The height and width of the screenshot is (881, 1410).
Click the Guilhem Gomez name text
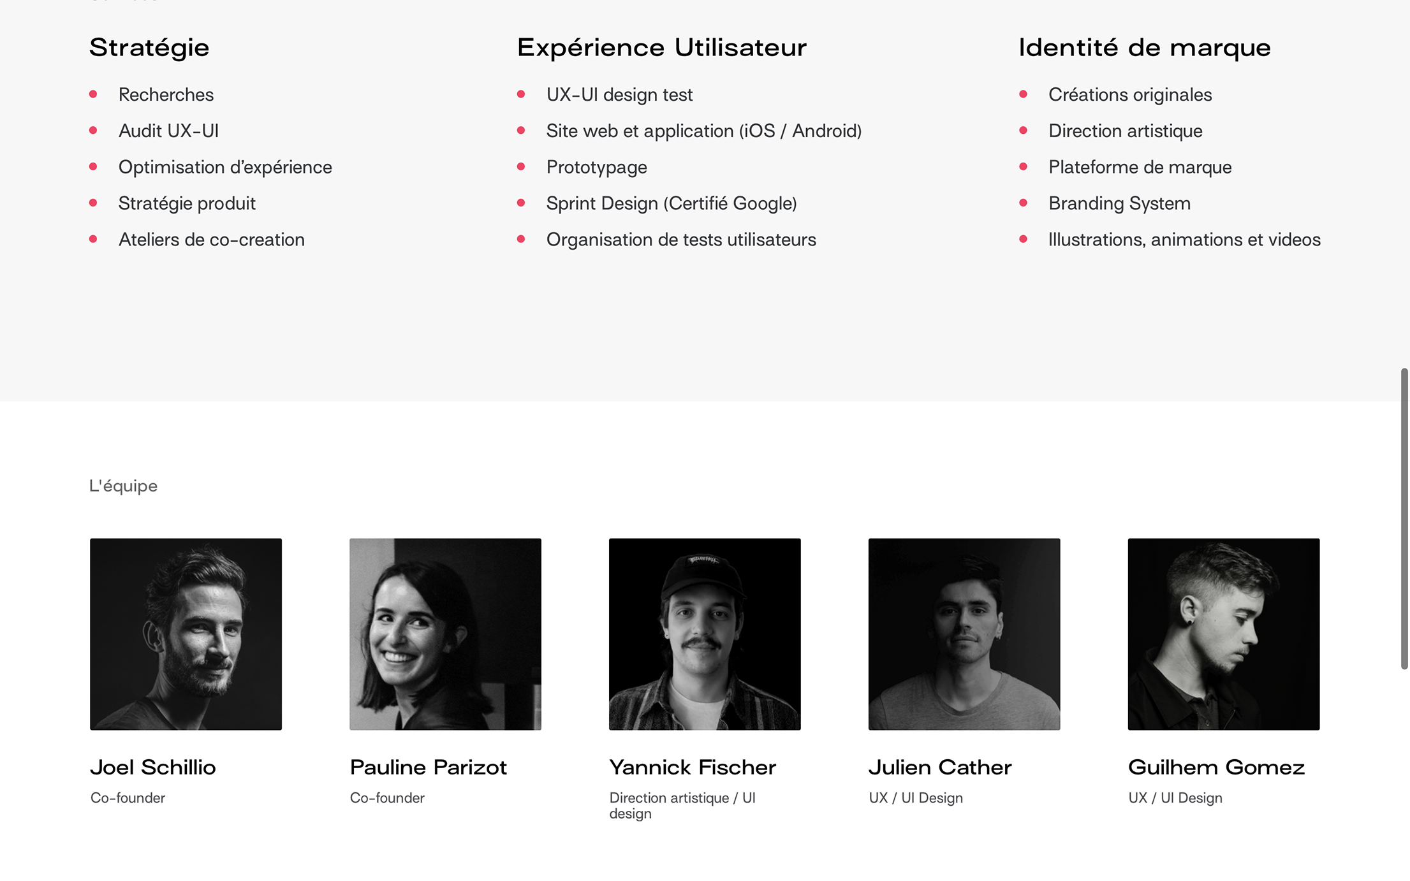click(x=1216, y=767)
